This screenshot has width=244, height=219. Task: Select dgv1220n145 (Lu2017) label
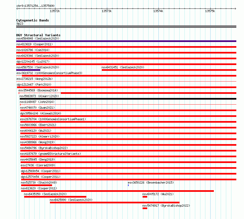pyautogui.click(x=33, y=61)
